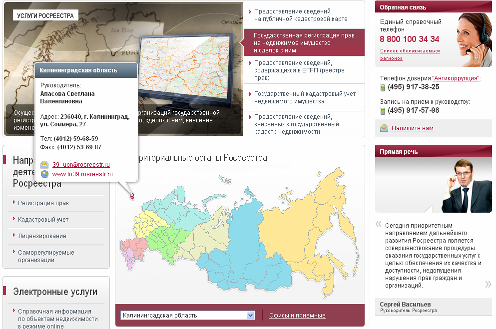Open the region selector dropdown arrow

coord(251,316)
